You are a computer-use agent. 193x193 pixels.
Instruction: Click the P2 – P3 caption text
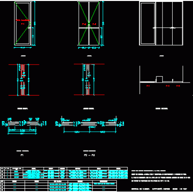[89, 155]
